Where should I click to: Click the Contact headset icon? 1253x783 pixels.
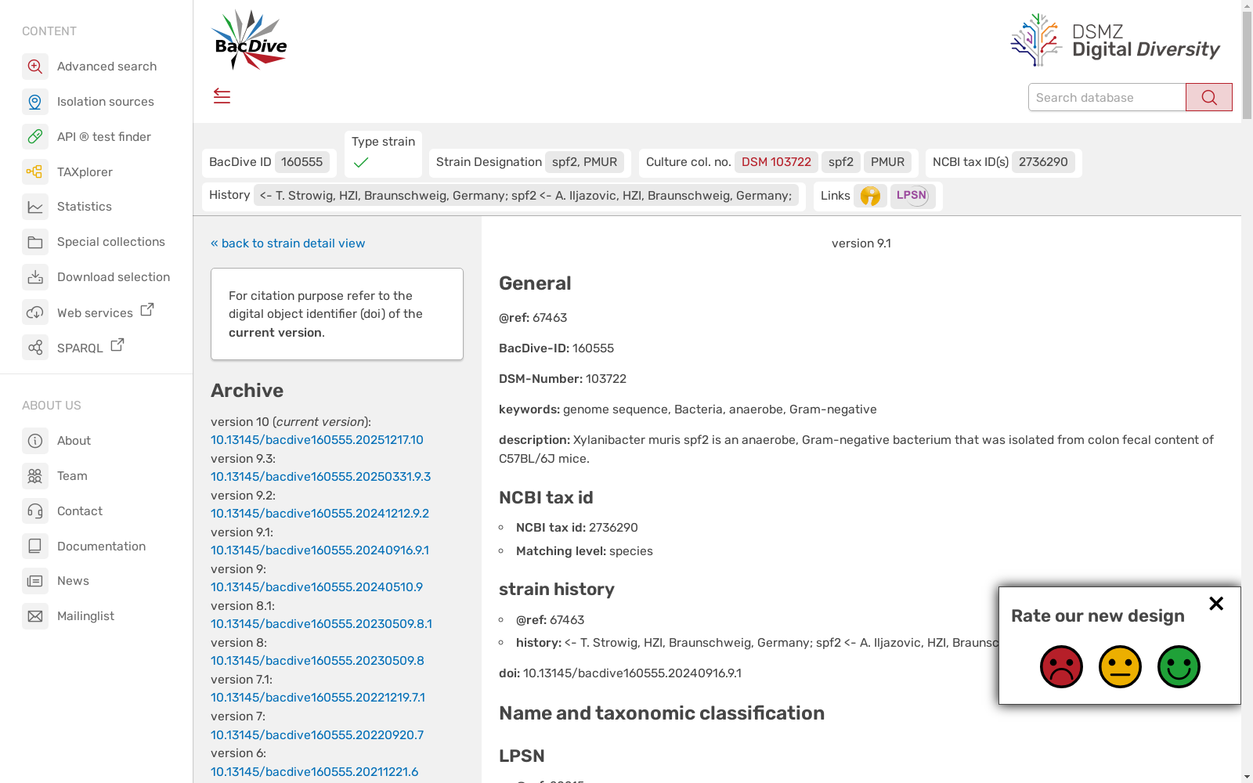(x=35, y=511)
